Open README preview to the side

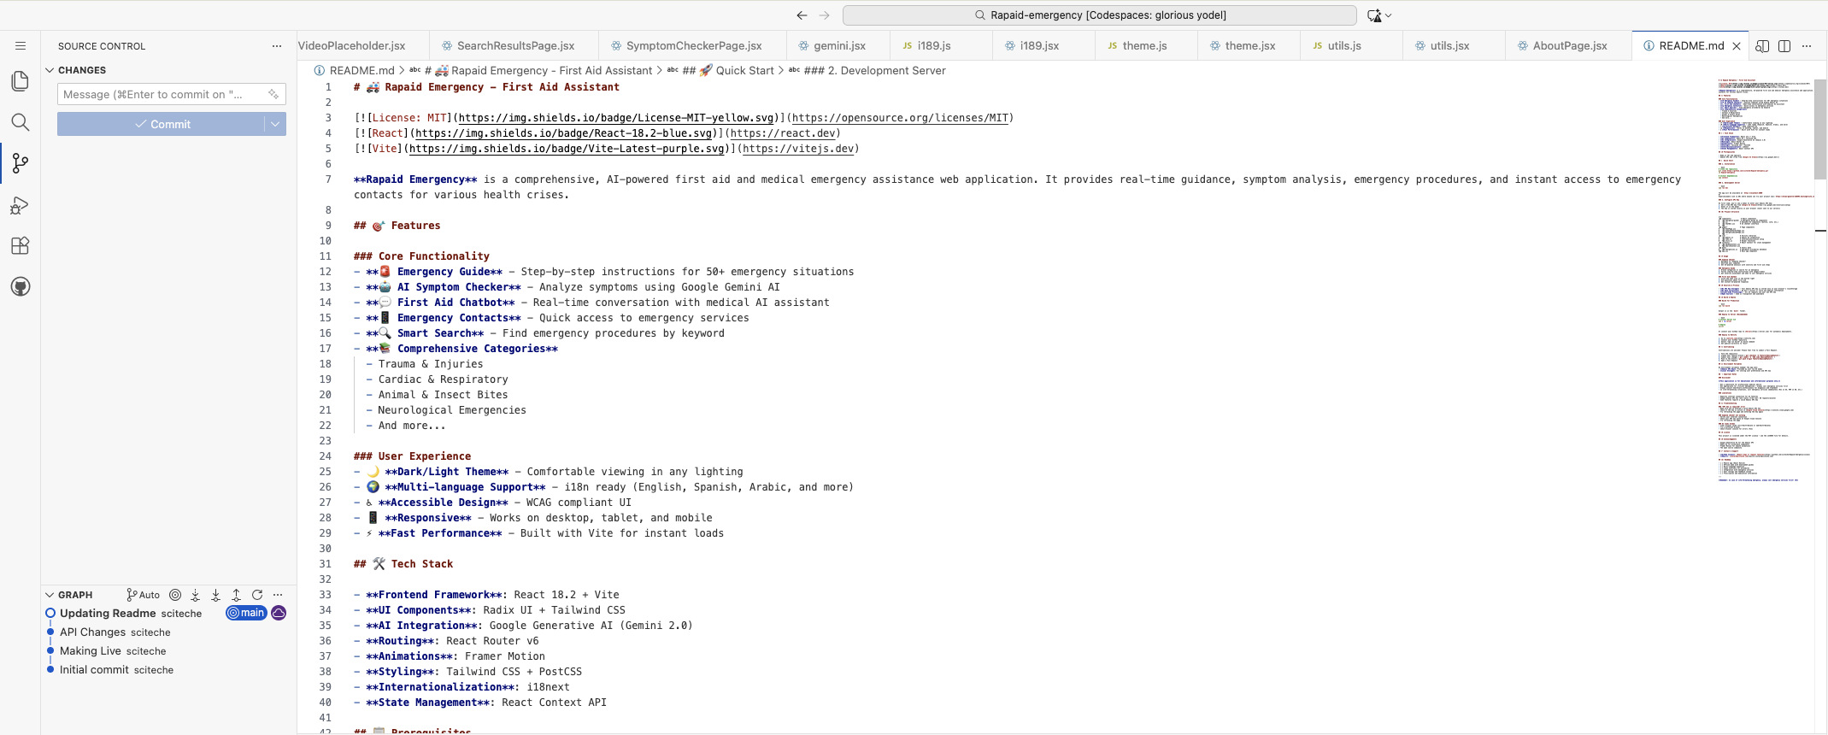point(1761,46)
